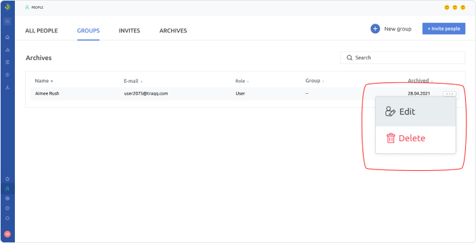
Task: Click the PEOPLE header person icon
Action: [27, 7]
